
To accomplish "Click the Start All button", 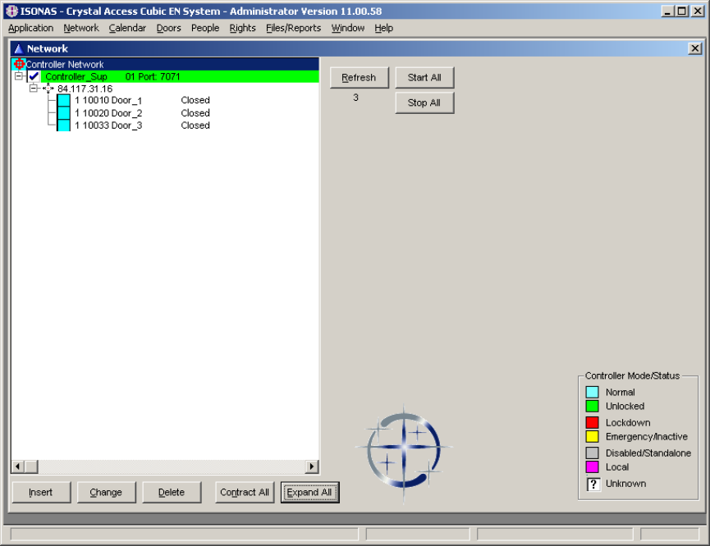I will 424,77.
